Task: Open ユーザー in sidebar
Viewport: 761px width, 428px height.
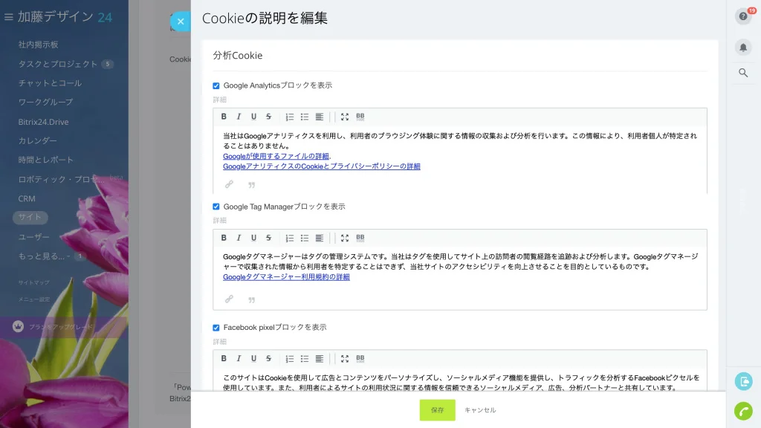Action: pos(34,237)
